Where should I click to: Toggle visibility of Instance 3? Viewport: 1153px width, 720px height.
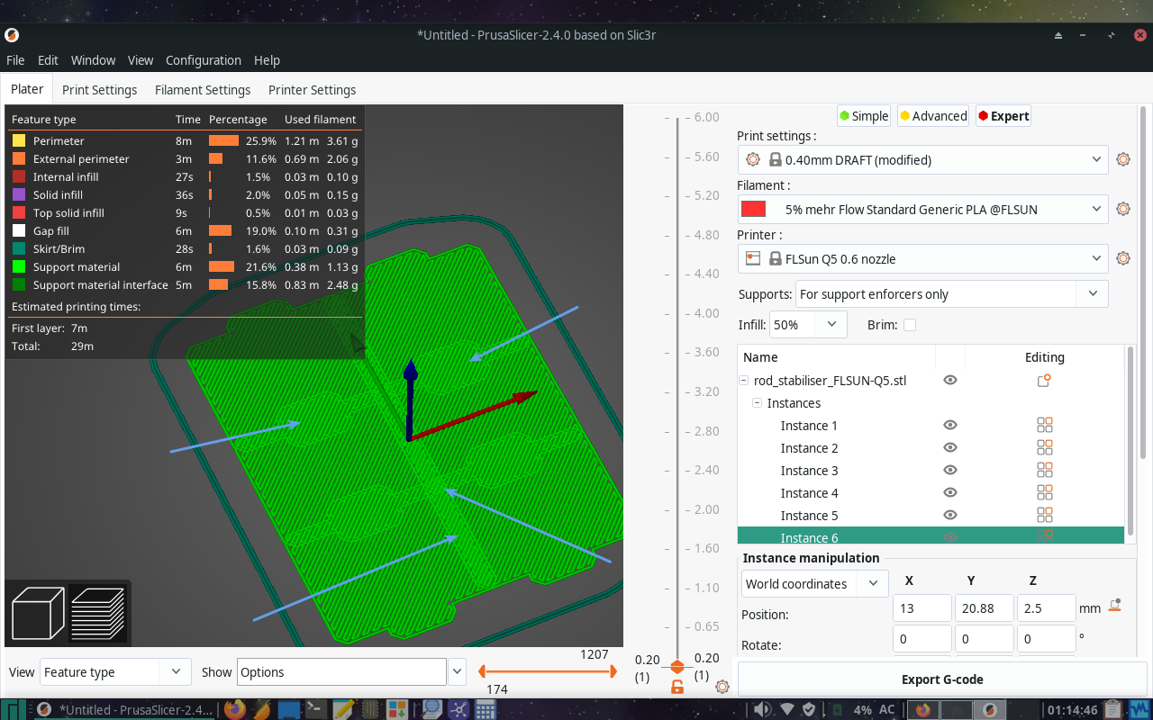point(949,470)
